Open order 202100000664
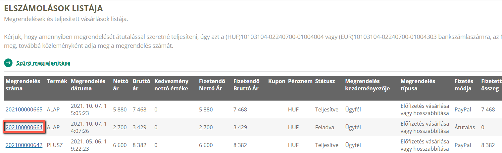The height and width of the screenshot is (153, 502). [x=24, y=127]
